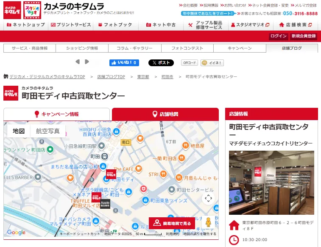
Task: Open 地図の誤りを報告する link on map
Action: (x=200, y=234)
